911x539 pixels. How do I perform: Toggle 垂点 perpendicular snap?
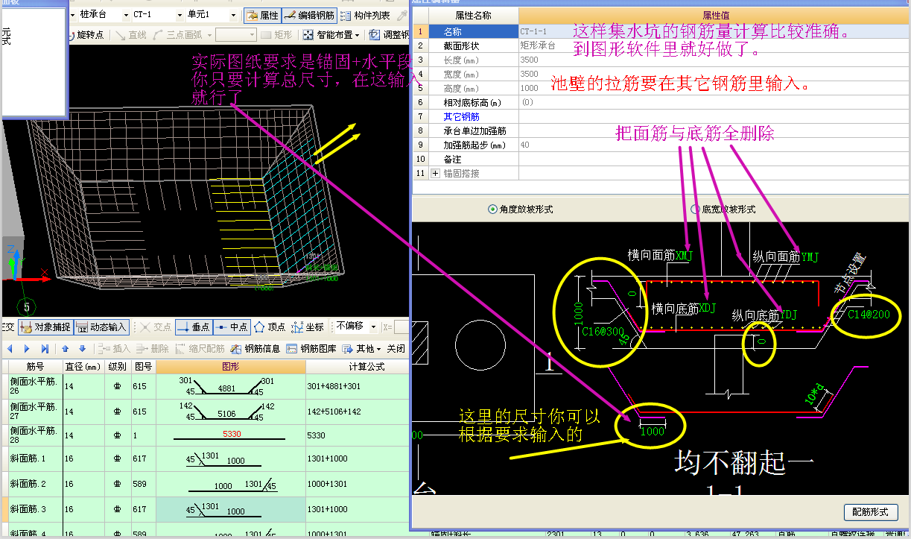194,327
